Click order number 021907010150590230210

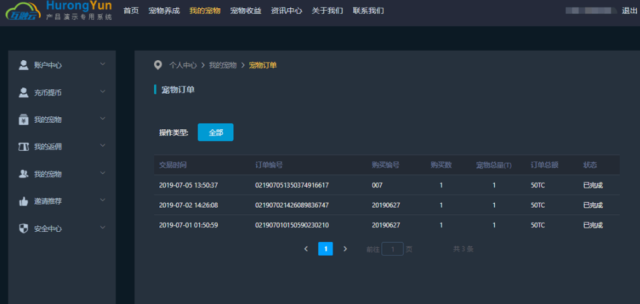[x=292, y=225]
